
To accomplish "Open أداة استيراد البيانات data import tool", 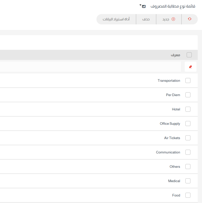I will (116, 19).
